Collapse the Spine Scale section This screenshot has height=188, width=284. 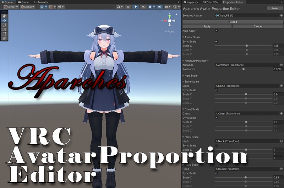pyautogui.click(x=183, y=82)
